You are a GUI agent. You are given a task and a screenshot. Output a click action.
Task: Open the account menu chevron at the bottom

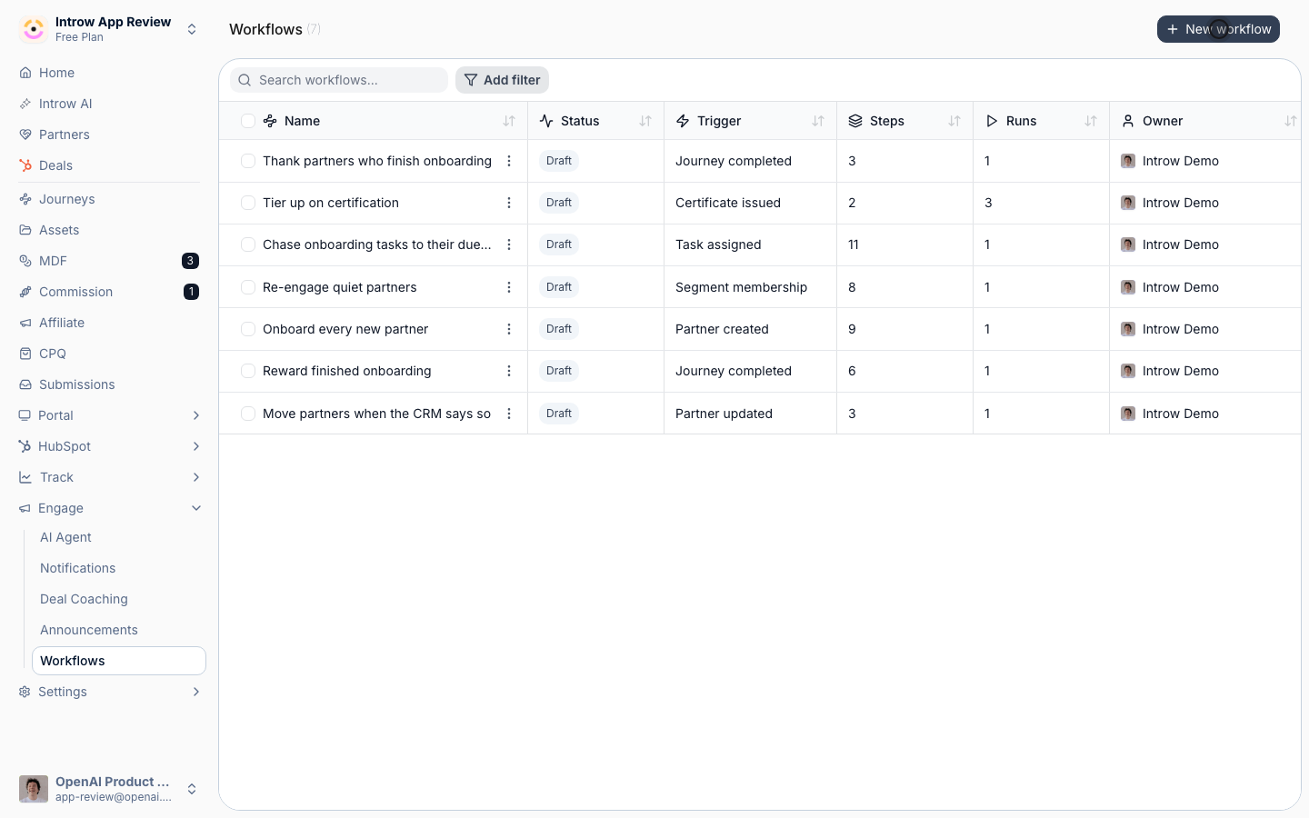point(192,789)
